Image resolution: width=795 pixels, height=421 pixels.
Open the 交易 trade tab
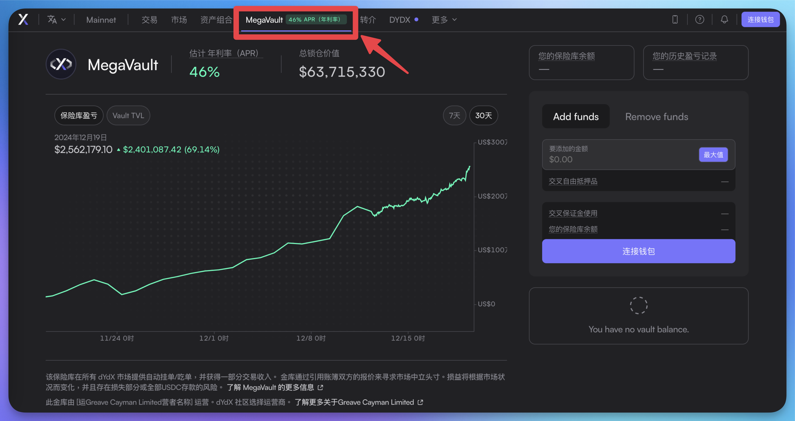[x=149, y=20]
